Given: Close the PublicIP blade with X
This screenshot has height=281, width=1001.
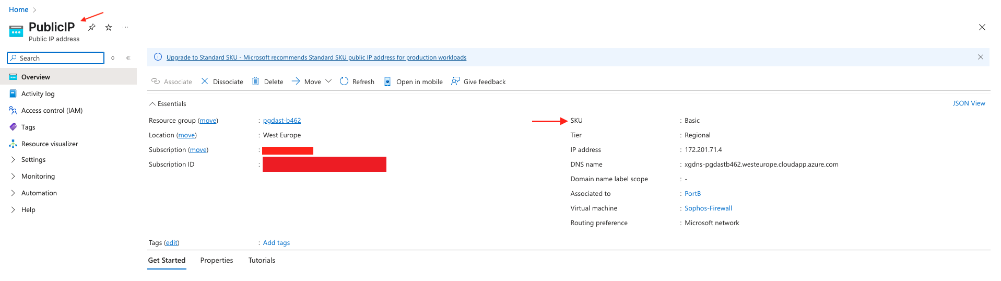Looking at the screenshot, I should (982, 27).
